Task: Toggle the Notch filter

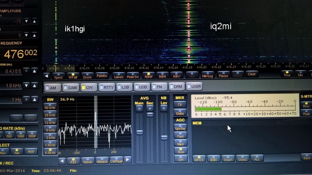Action: coord(87,161)
